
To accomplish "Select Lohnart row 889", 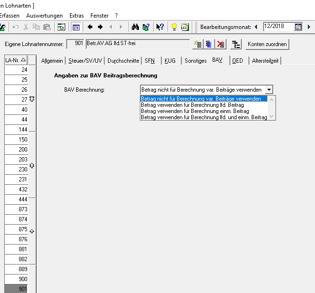I will [17, 269].
